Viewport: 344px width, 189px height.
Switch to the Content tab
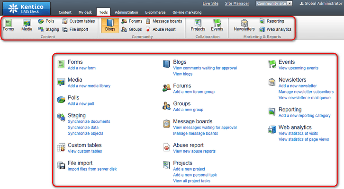click(65, 12)
